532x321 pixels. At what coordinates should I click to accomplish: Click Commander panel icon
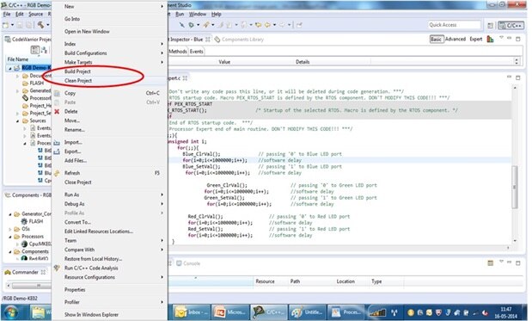(x=8, y=273)
